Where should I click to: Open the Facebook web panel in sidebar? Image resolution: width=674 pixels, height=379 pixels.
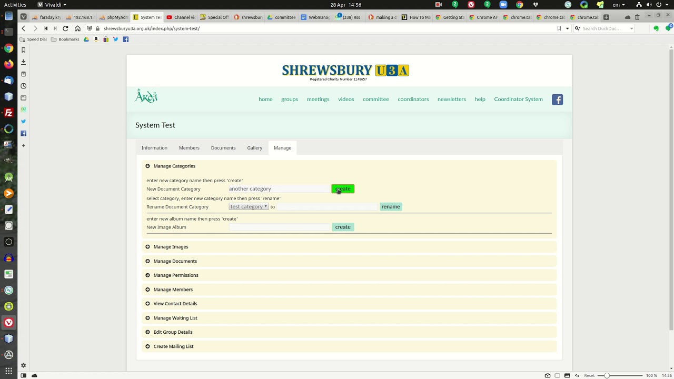23,133
